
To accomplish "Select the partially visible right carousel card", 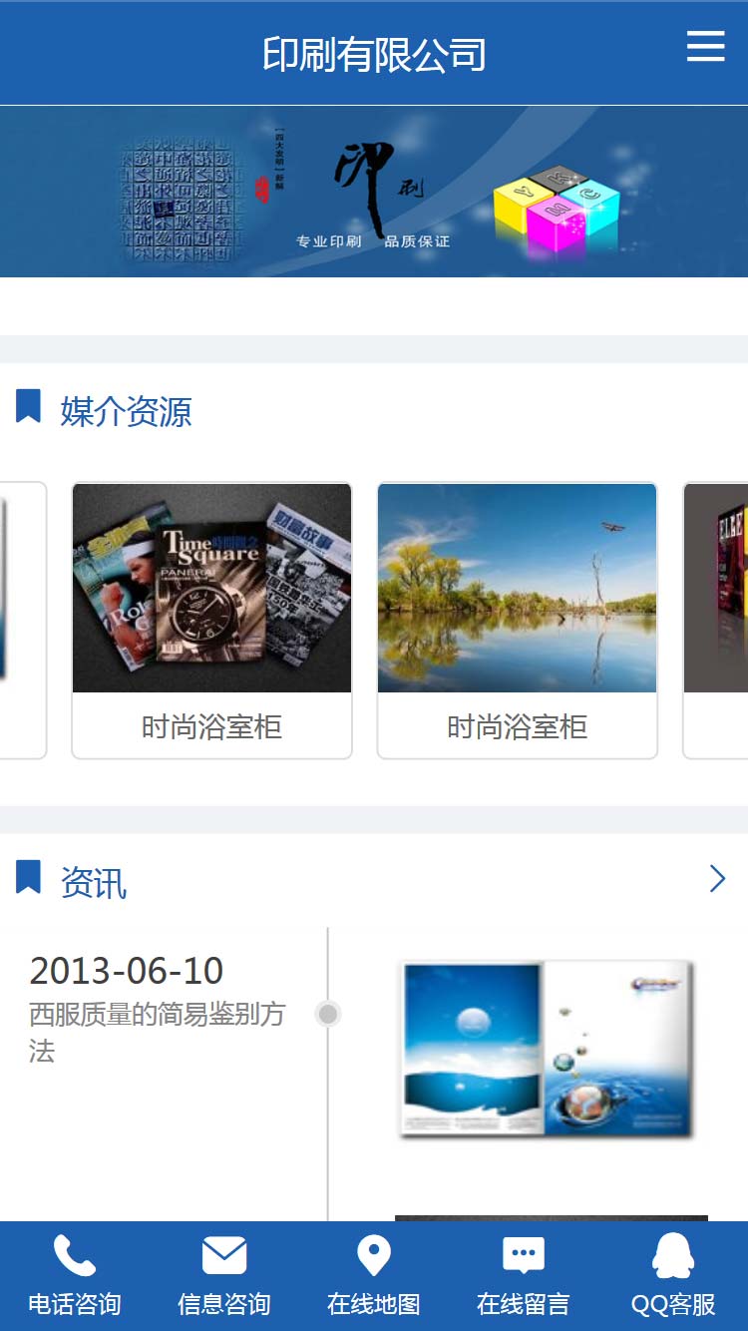I will click(x=716, y=621).
